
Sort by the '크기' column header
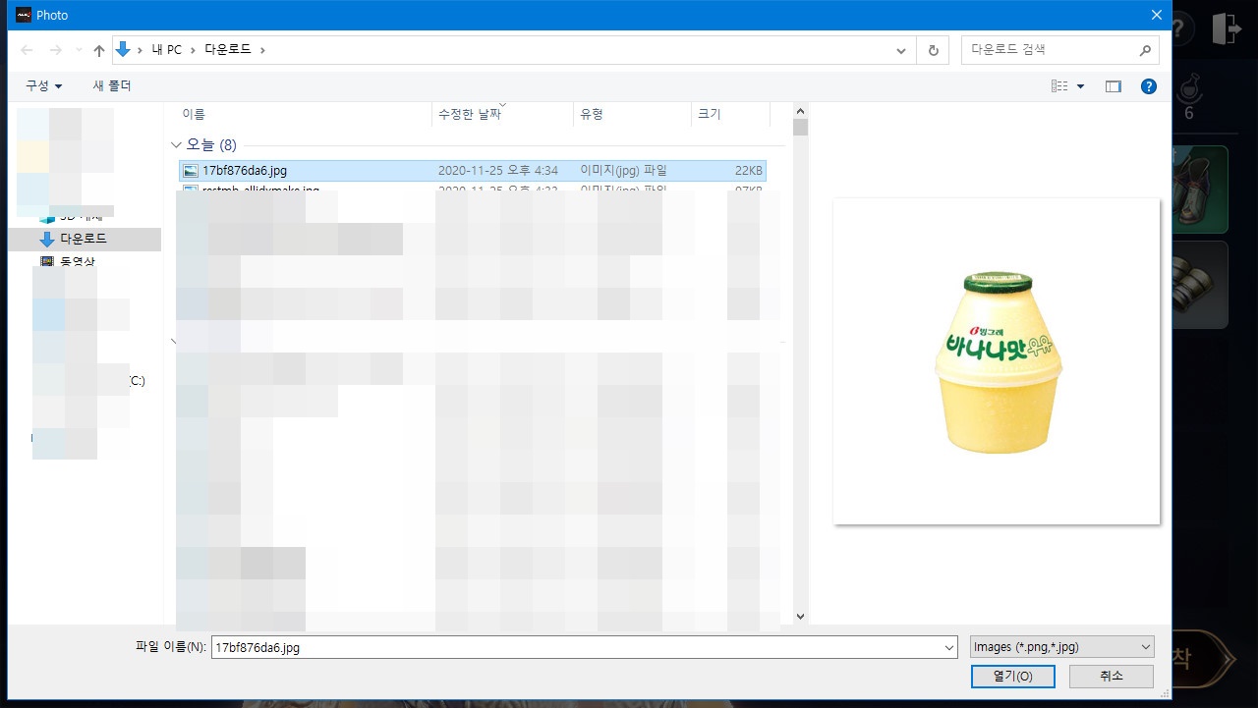709,114
